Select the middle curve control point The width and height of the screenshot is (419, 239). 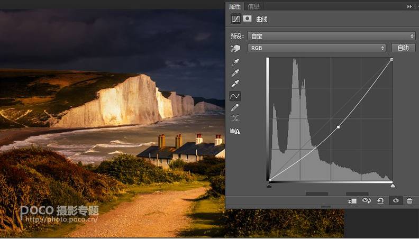point(338,127)
